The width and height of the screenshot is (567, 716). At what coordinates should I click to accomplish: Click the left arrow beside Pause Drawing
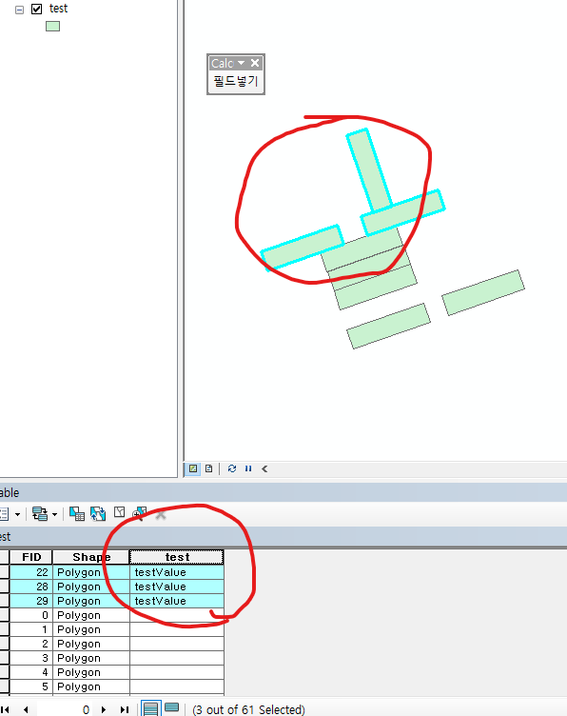[x=264, y=468]
